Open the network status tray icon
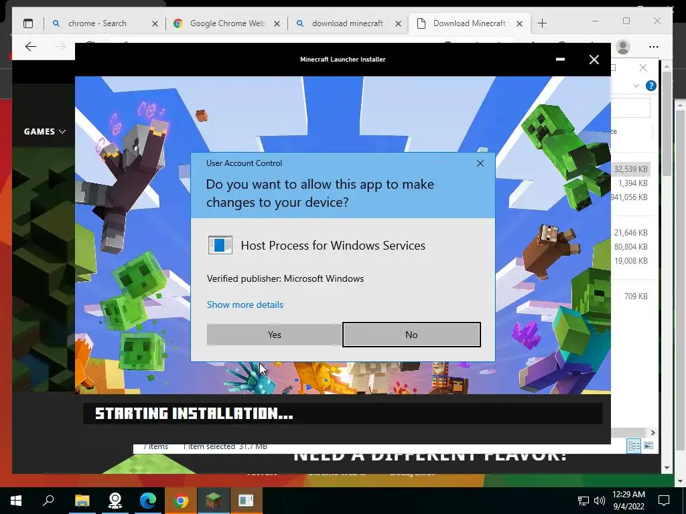The width and height of the screenshot is (686, 514). (x=583, y=501)
